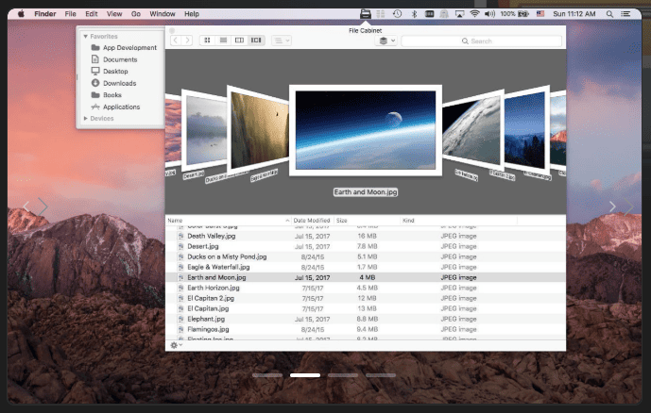The image size is (651, 413).
Task: Select Desert.jpg in the file list
Action: pos(366,246)
